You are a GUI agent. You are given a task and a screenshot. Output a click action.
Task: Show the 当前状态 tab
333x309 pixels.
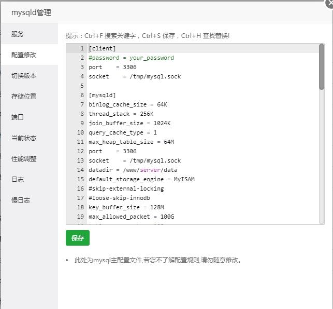point(30,138)
